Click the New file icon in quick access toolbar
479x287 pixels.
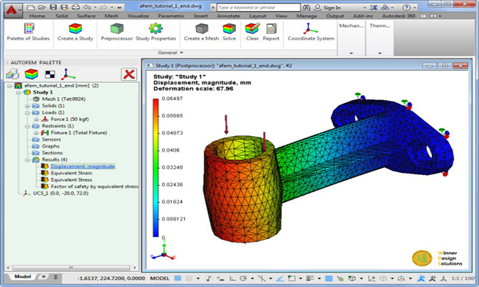click(31, 7)
